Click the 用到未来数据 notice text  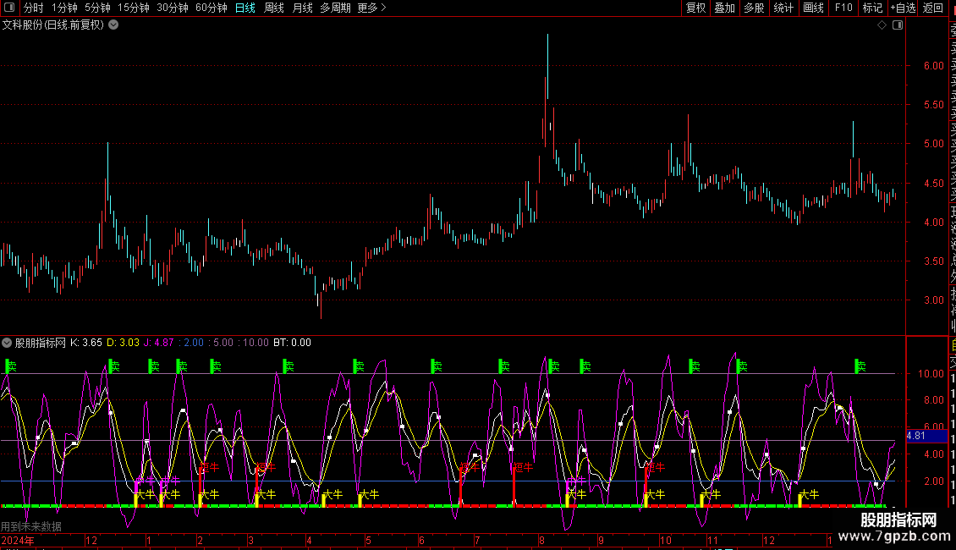click(x=31, y=526)
